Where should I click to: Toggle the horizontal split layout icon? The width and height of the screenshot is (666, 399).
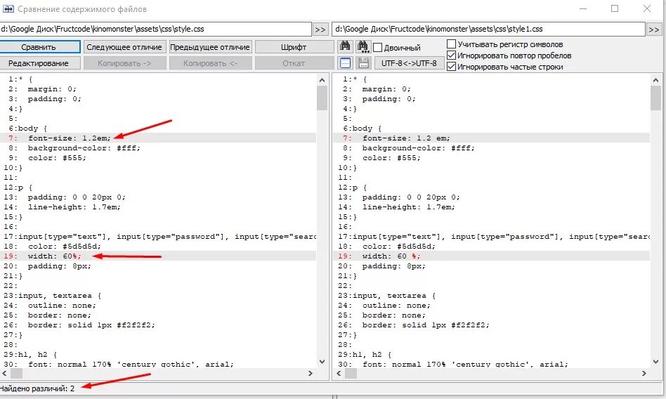click(346, 63)
